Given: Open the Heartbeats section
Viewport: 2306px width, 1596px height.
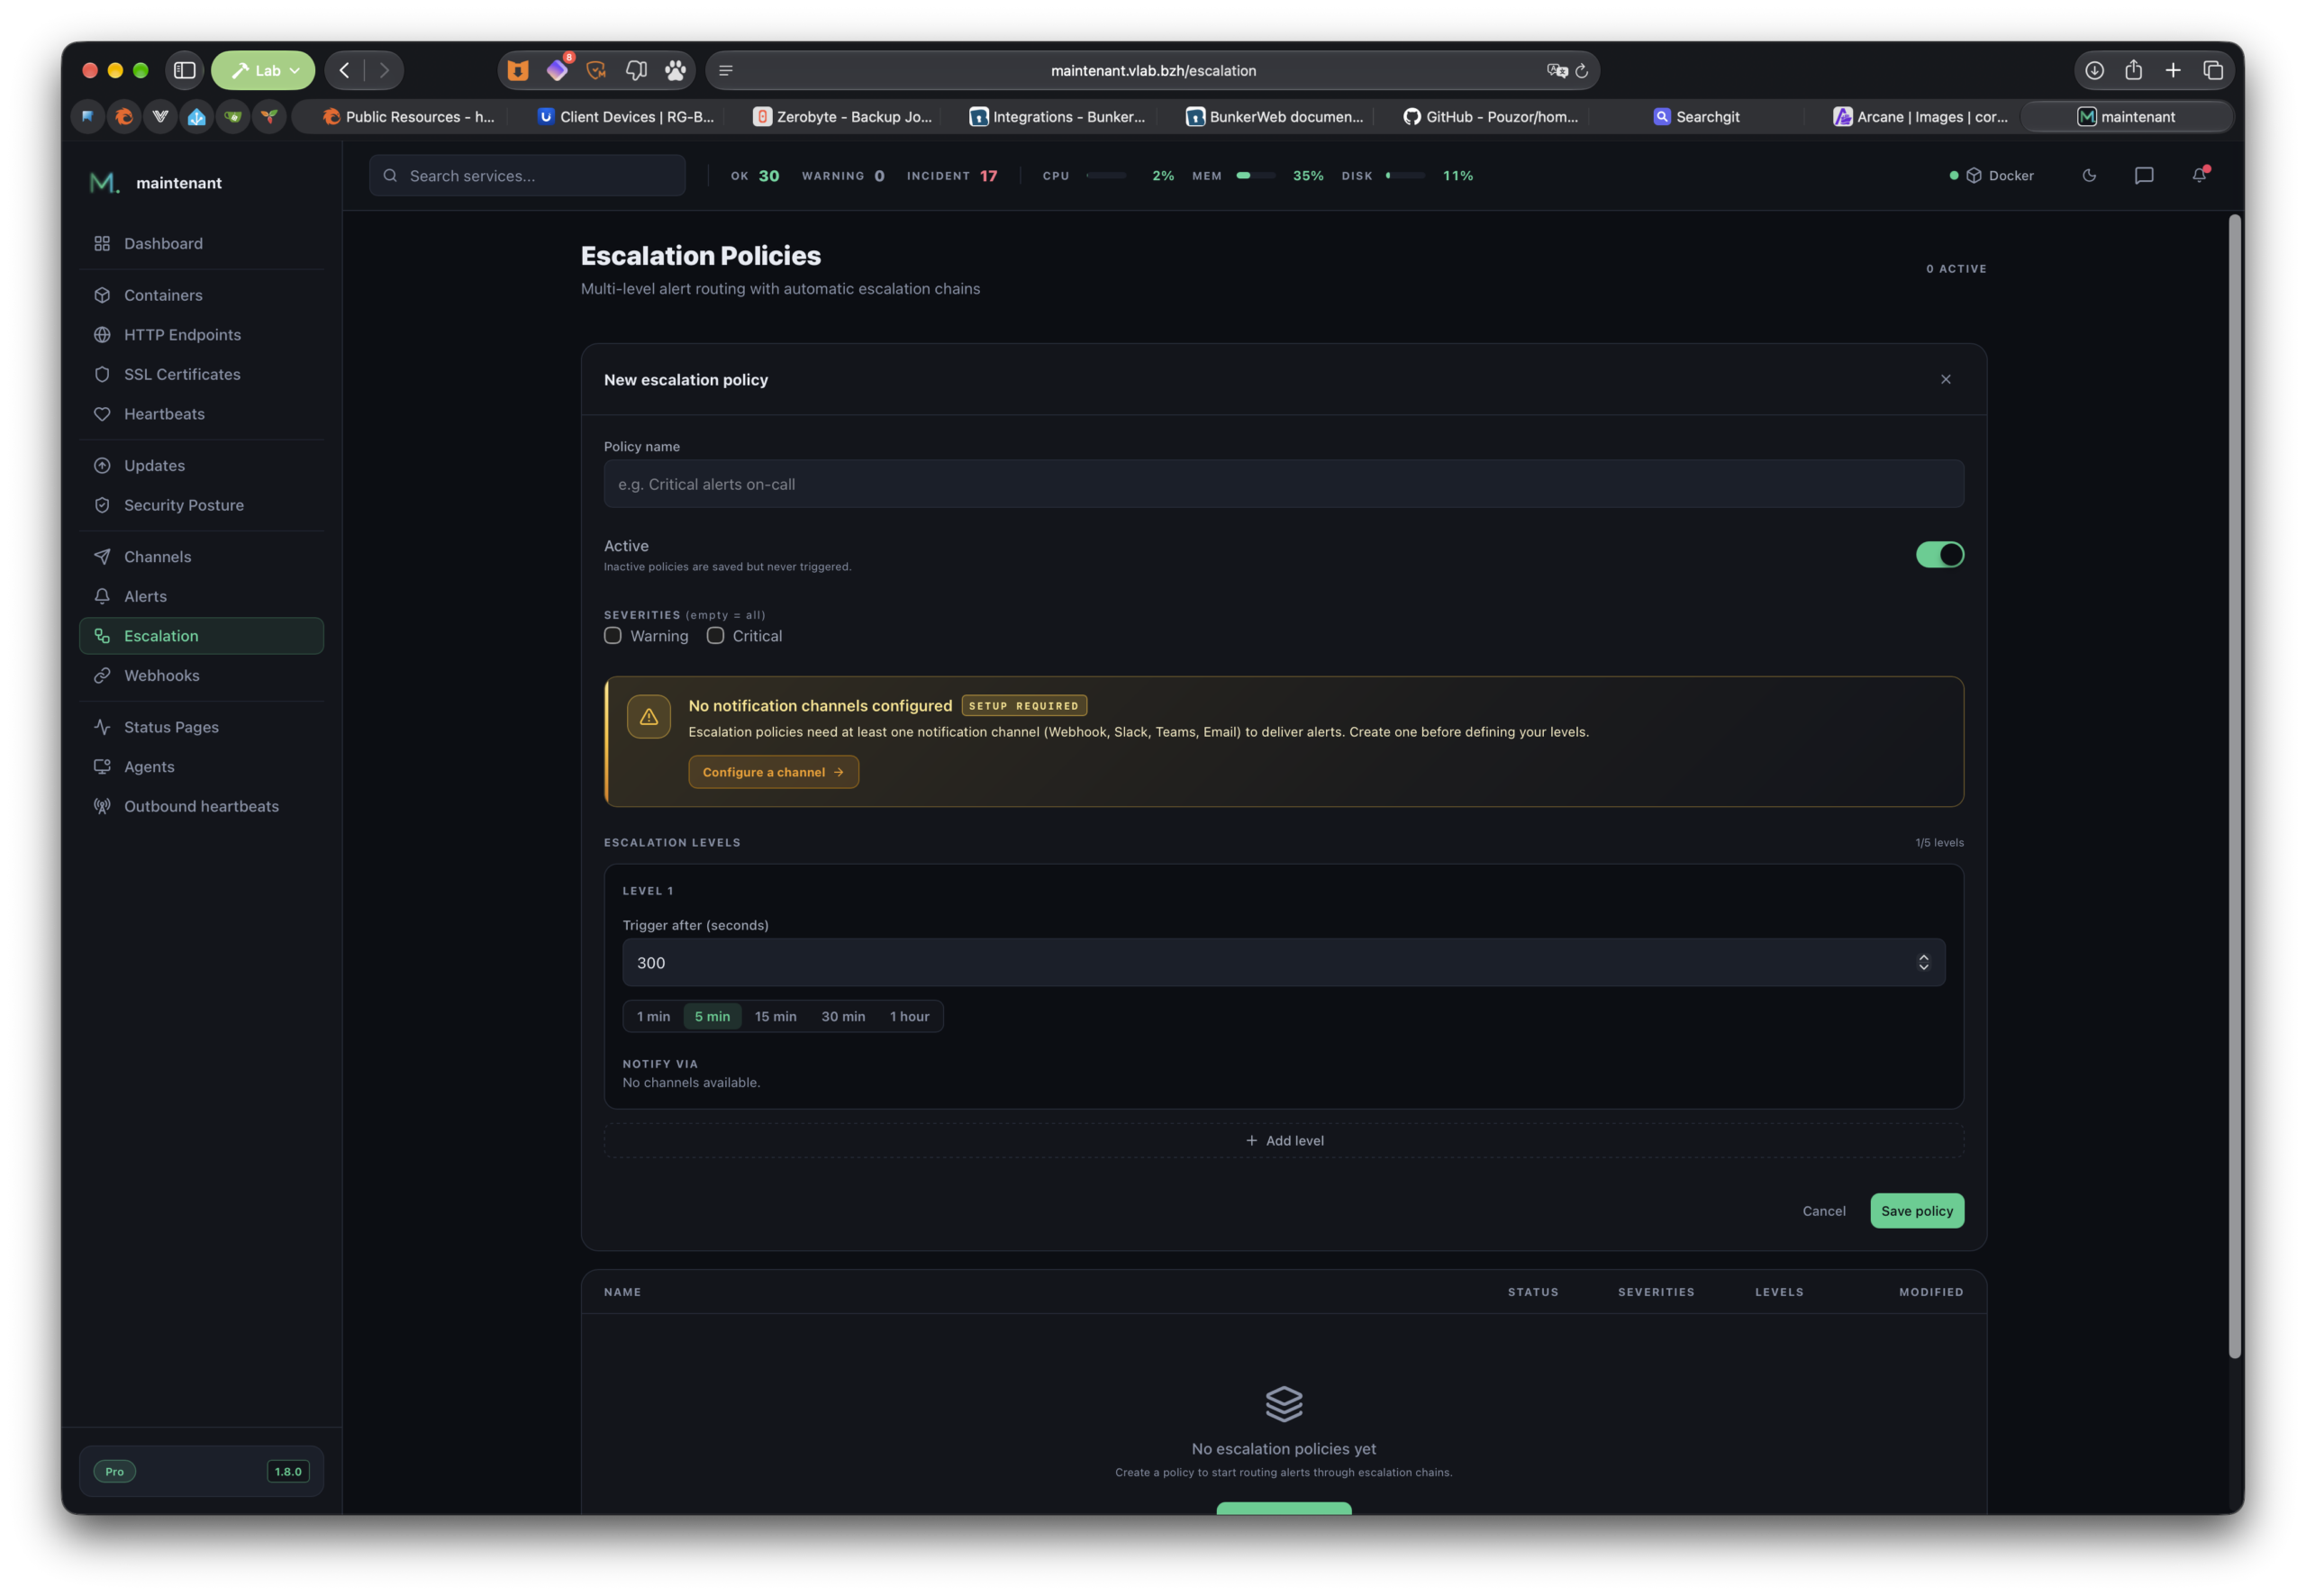Looking at the screenshot, I should tap(201, 414).
